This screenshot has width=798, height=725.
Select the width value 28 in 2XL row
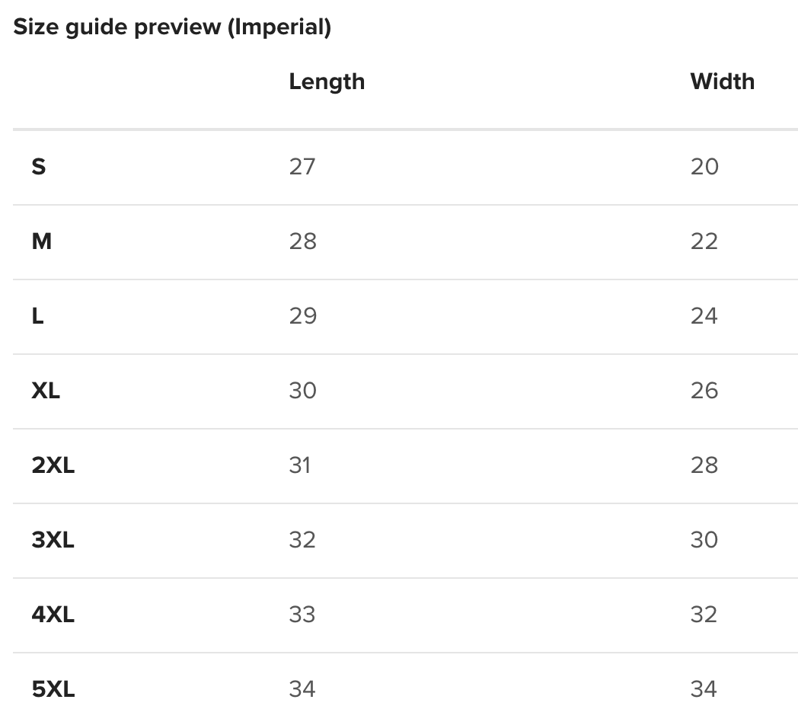(x=704, y=465)
